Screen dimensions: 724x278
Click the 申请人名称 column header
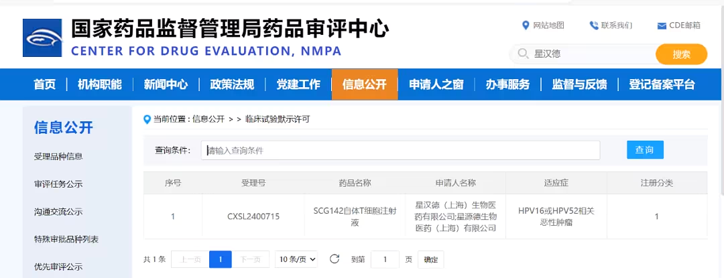pyautogui.click(x=455, y=183)
